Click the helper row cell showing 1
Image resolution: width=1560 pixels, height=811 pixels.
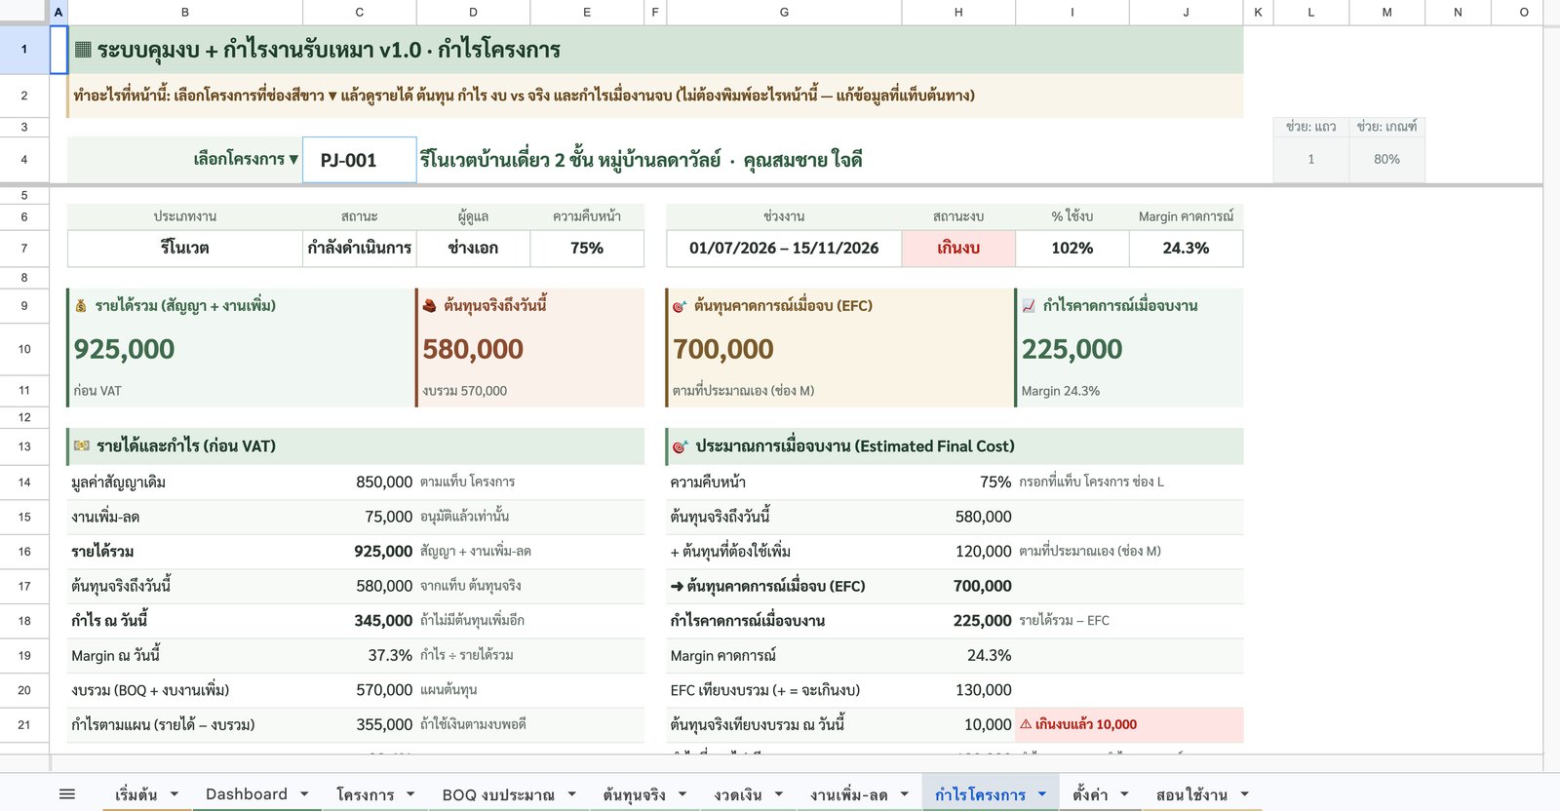point(1310,159)
